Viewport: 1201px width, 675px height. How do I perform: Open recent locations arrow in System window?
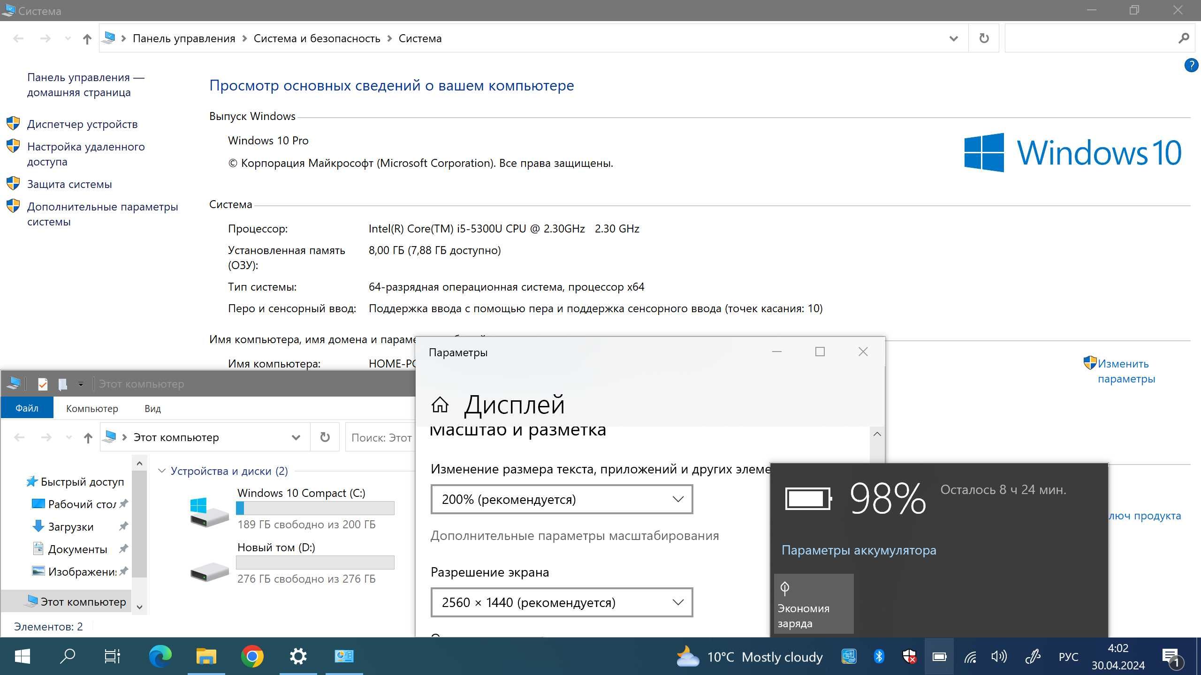pos(68,38)
